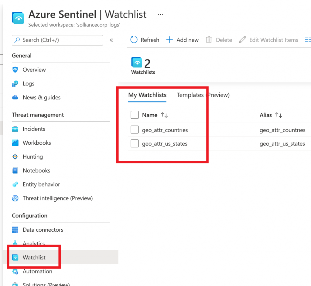Screen dimensions: 311x286
Task: Click the search magnifier icon in sidebar
Action: [17, 40]
